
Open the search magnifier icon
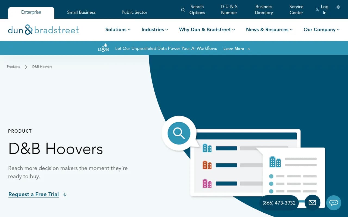pyautogui.click(x=183, y=9)
